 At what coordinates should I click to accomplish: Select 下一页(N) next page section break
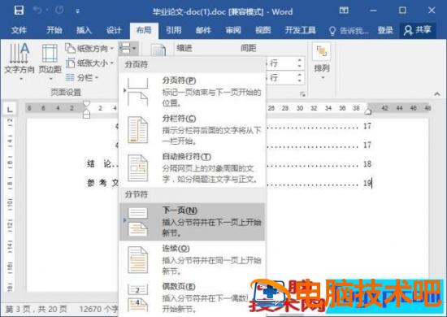point(193,222)
